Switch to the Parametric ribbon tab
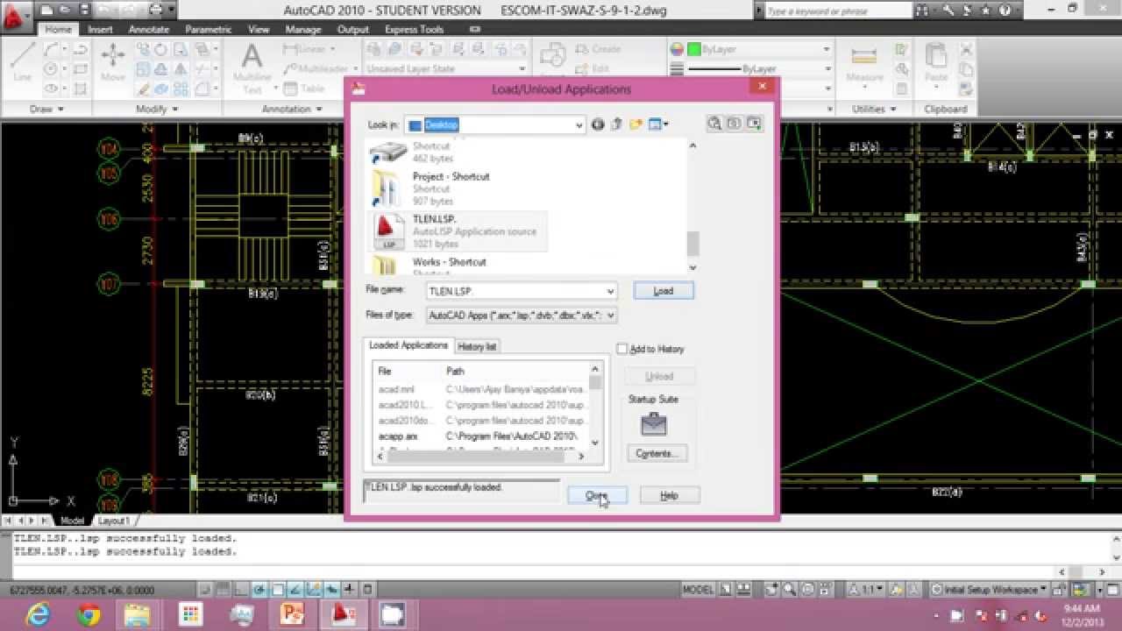This screenshot has width=1122, height=631. [209, 29]
